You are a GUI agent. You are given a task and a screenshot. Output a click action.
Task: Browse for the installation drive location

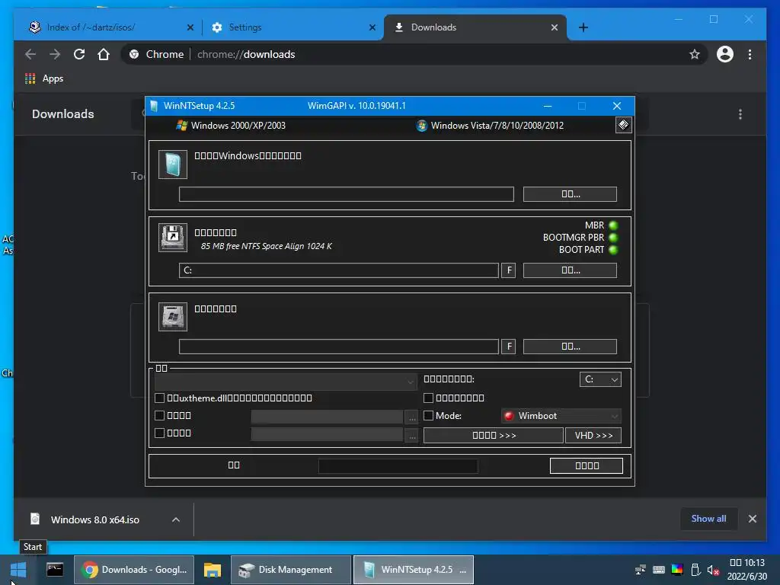[570, 347]
